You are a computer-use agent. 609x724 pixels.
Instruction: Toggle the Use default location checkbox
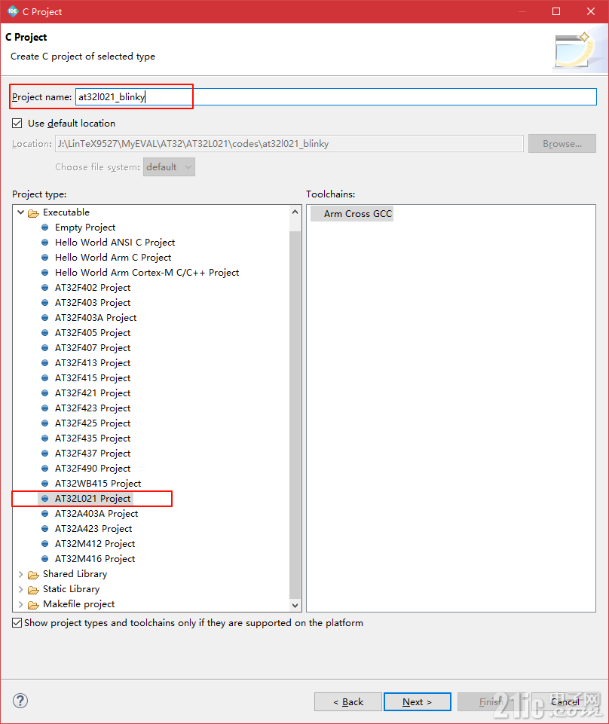[17, 124]
